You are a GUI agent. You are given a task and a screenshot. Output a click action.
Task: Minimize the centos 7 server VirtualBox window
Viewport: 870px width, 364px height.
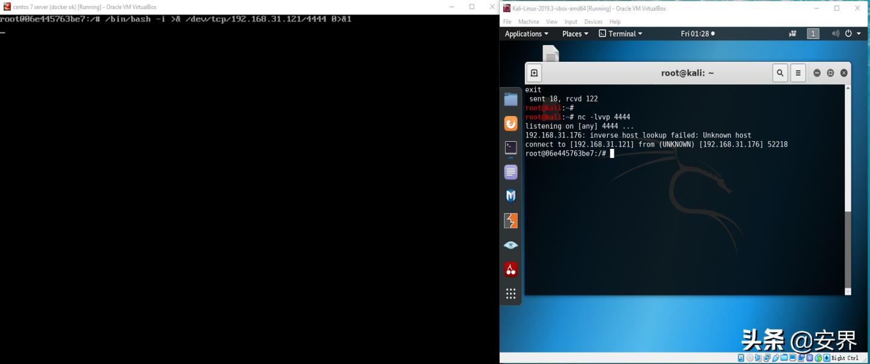click(452, 7)
